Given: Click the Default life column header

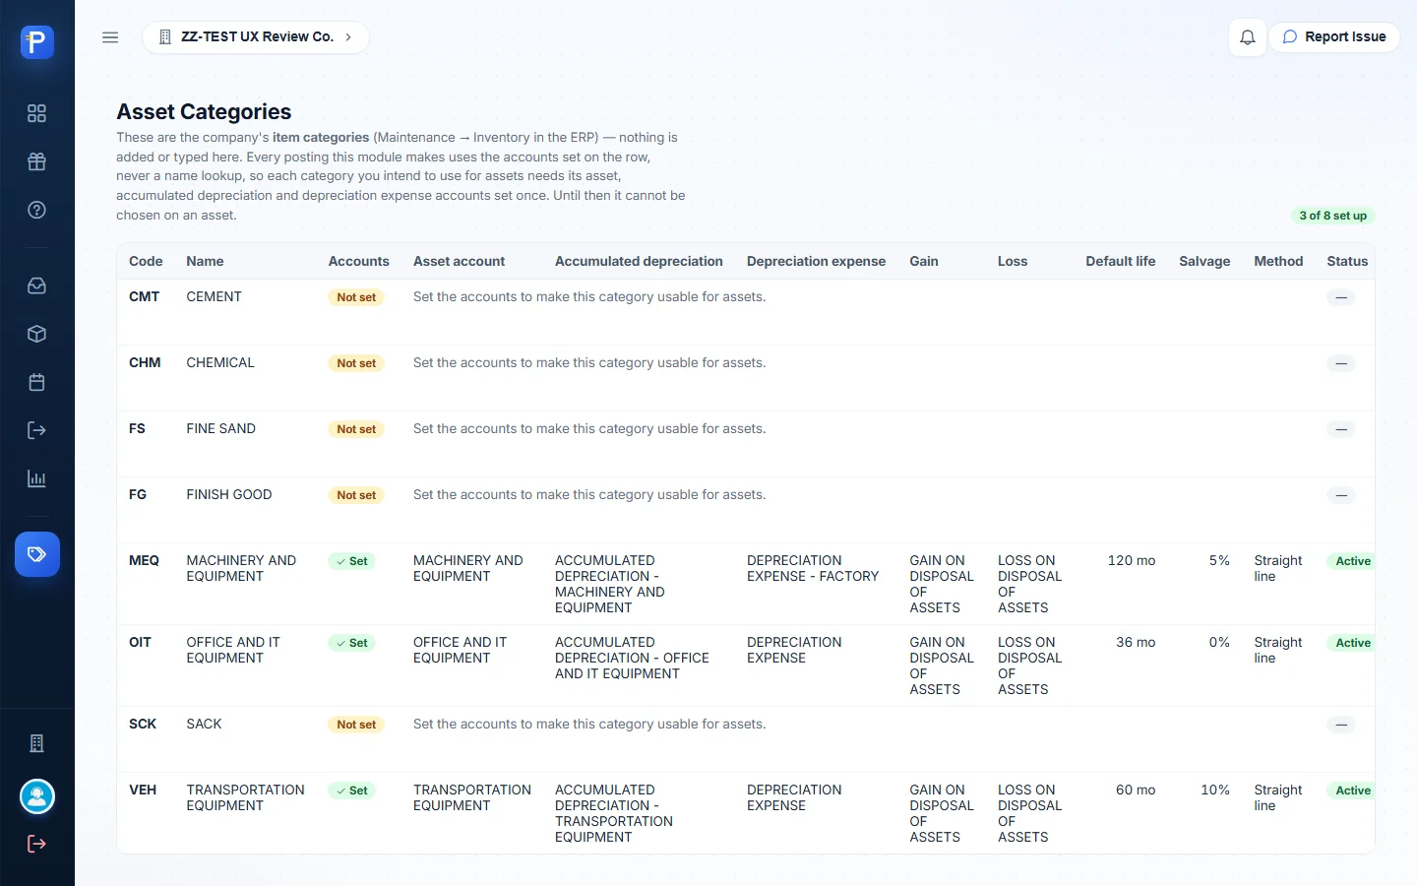Looking at the screenshot, I should pos(1120,261).
